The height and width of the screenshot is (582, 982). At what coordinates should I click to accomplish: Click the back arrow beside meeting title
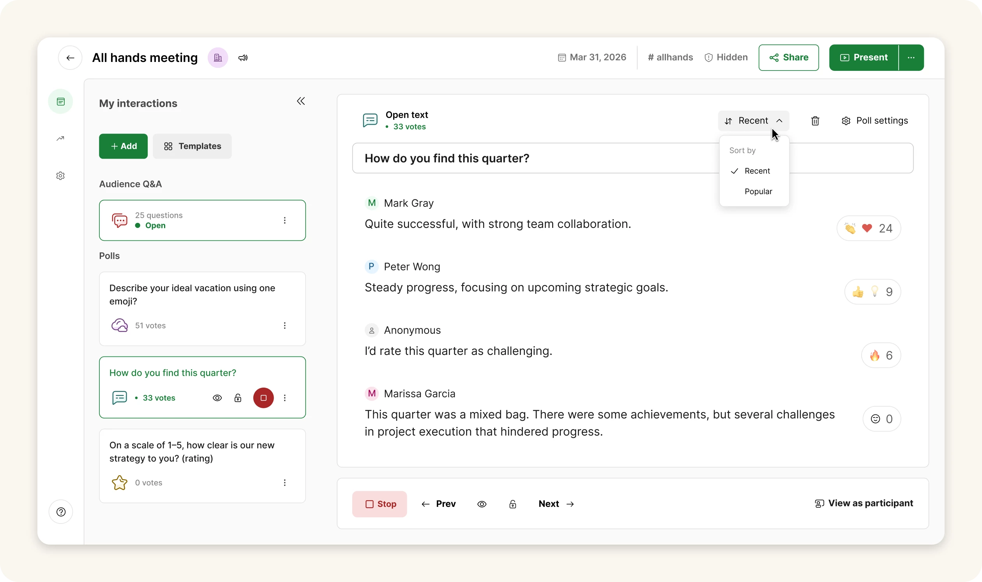pyautogui.click(x=70, y=58)
